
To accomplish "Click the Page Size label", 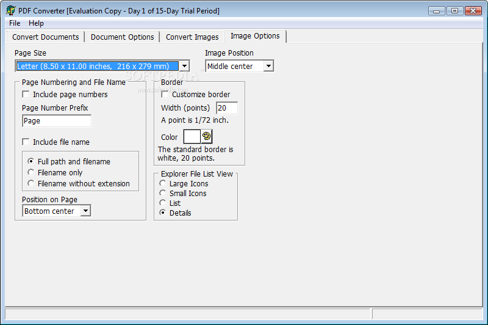I will coord(30,53).
